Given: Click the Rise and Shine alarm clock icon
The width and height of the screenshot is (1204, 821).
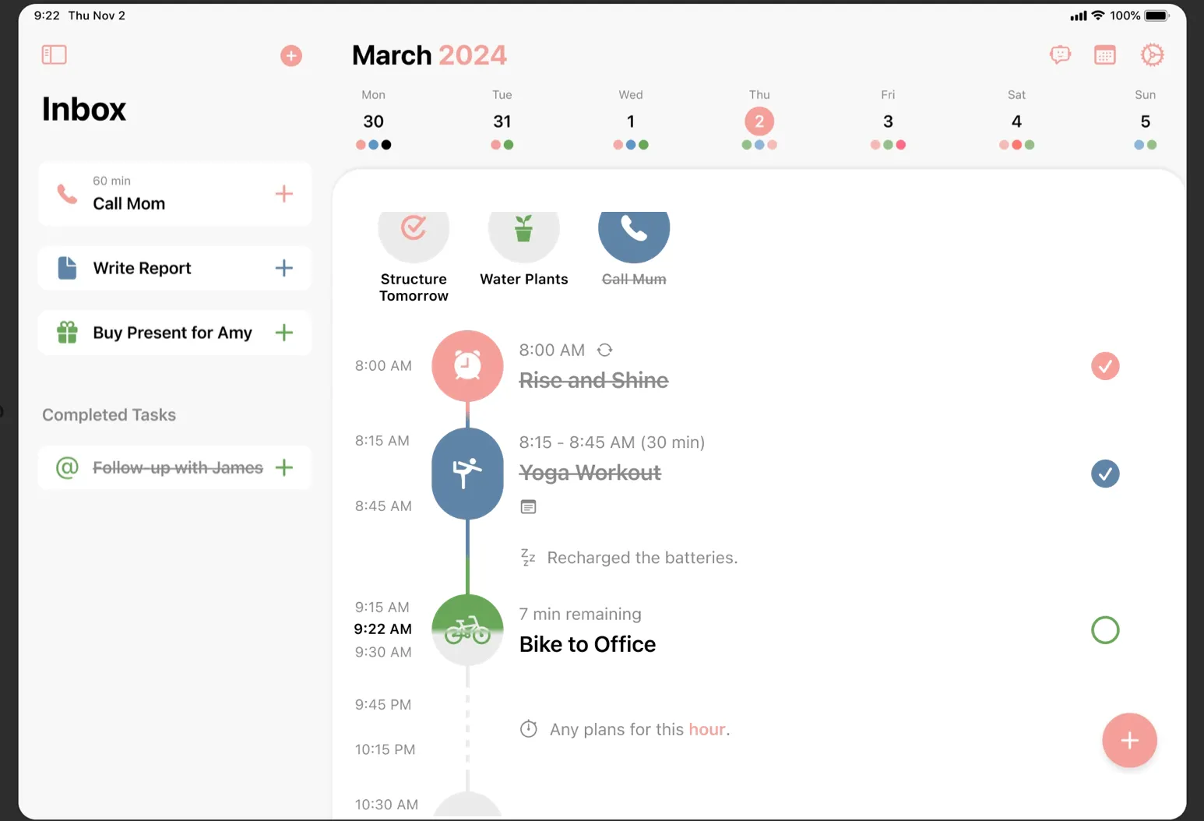Looking at the screenshot, I should tap(467, 365).
